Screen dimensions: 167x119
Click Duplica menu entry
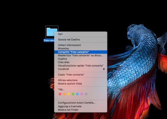click(x=63, y=59)
